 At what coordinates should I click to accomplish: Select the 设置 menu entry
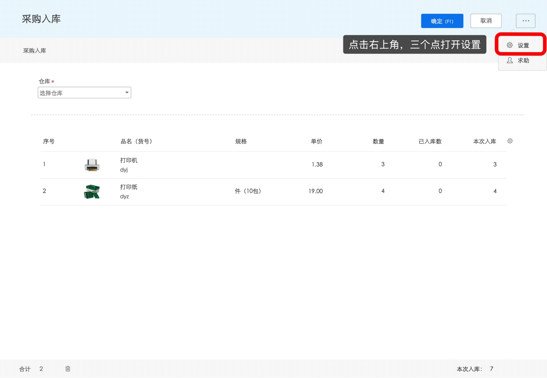(x=520, y=45)
